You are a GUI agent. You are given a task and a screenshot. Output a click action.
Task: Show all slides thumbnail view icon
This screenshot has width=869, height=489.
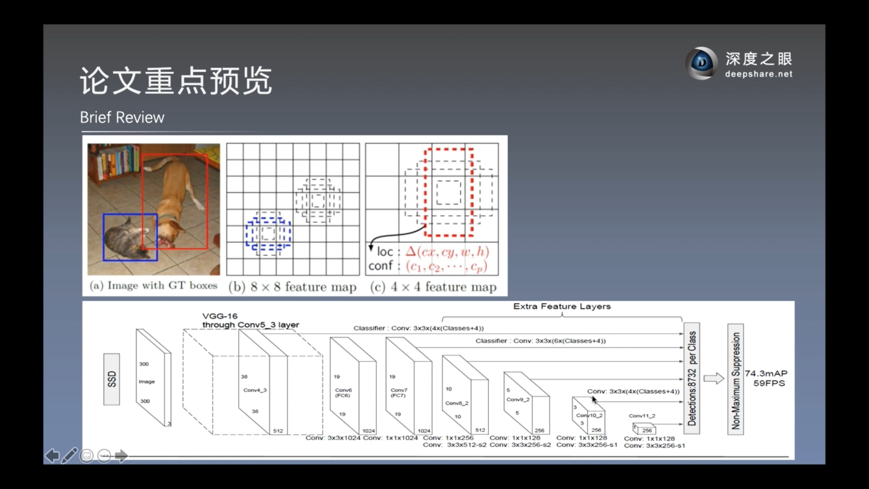(86, 455)
